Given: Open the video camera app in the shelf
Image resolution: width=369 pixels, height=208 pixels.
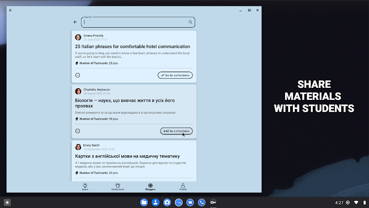Looking at the screenshot, I should pyautogui.click(x=213, y=202).
